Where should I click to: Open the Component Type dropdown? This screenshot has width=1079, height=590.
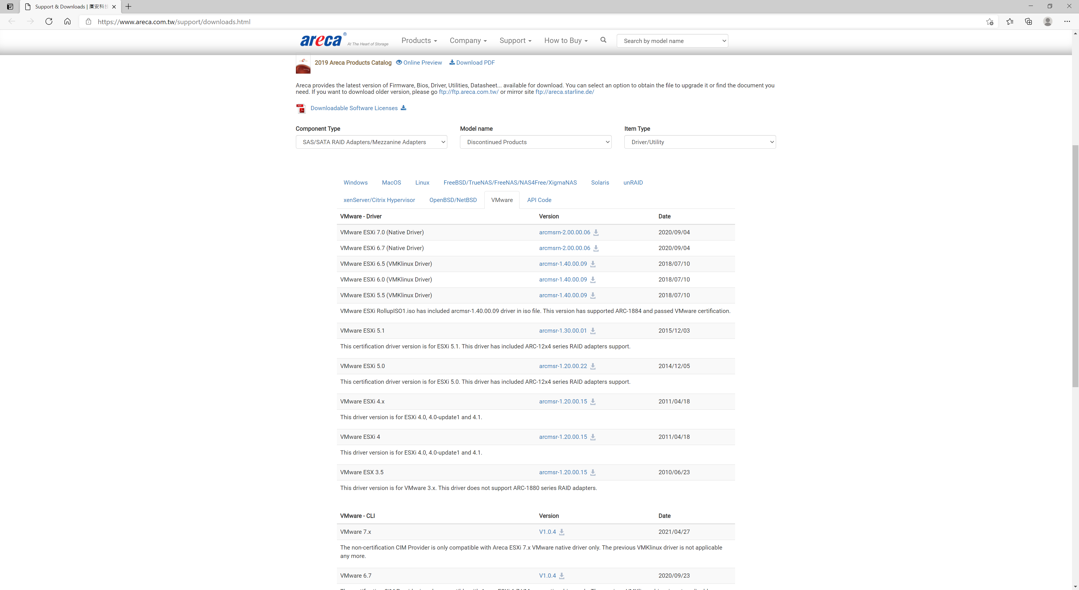click(x=371, y=142)
